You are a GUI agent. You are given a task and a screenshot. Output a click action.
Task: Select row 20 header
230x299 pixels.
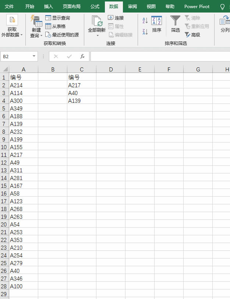tap(4, 225)
